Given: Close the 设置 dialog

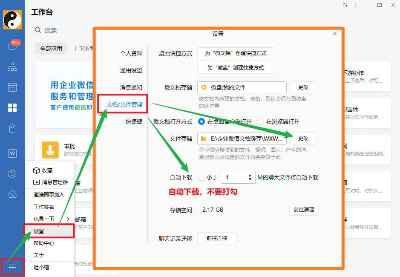Looking at the screenshot, I should coord(335,34).
